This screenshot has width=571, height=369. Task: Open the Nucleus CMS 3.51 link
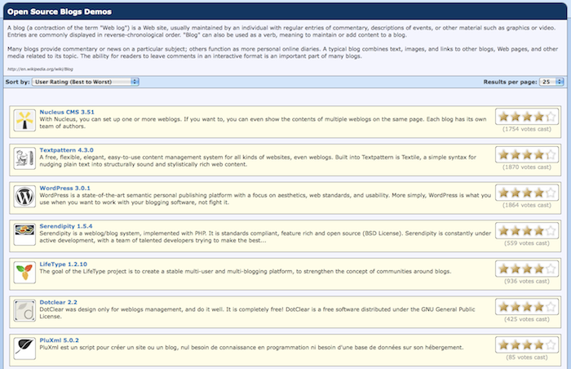click(x=68, y=110)
